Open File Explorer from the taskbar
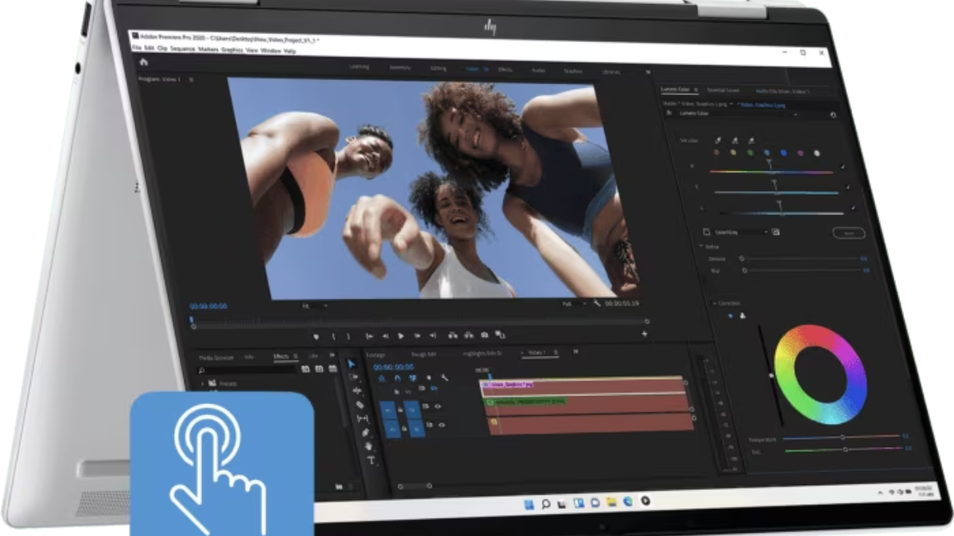This screenshot has height=536, width=954. tap(611, 502)
